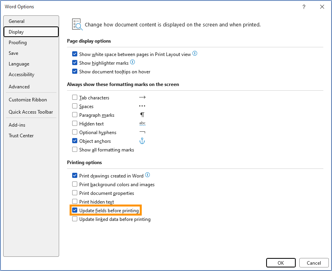The height and width of the screenshot is (271, 332).
Task: Open Customize Ribbon settings
Action: [31, 99]
